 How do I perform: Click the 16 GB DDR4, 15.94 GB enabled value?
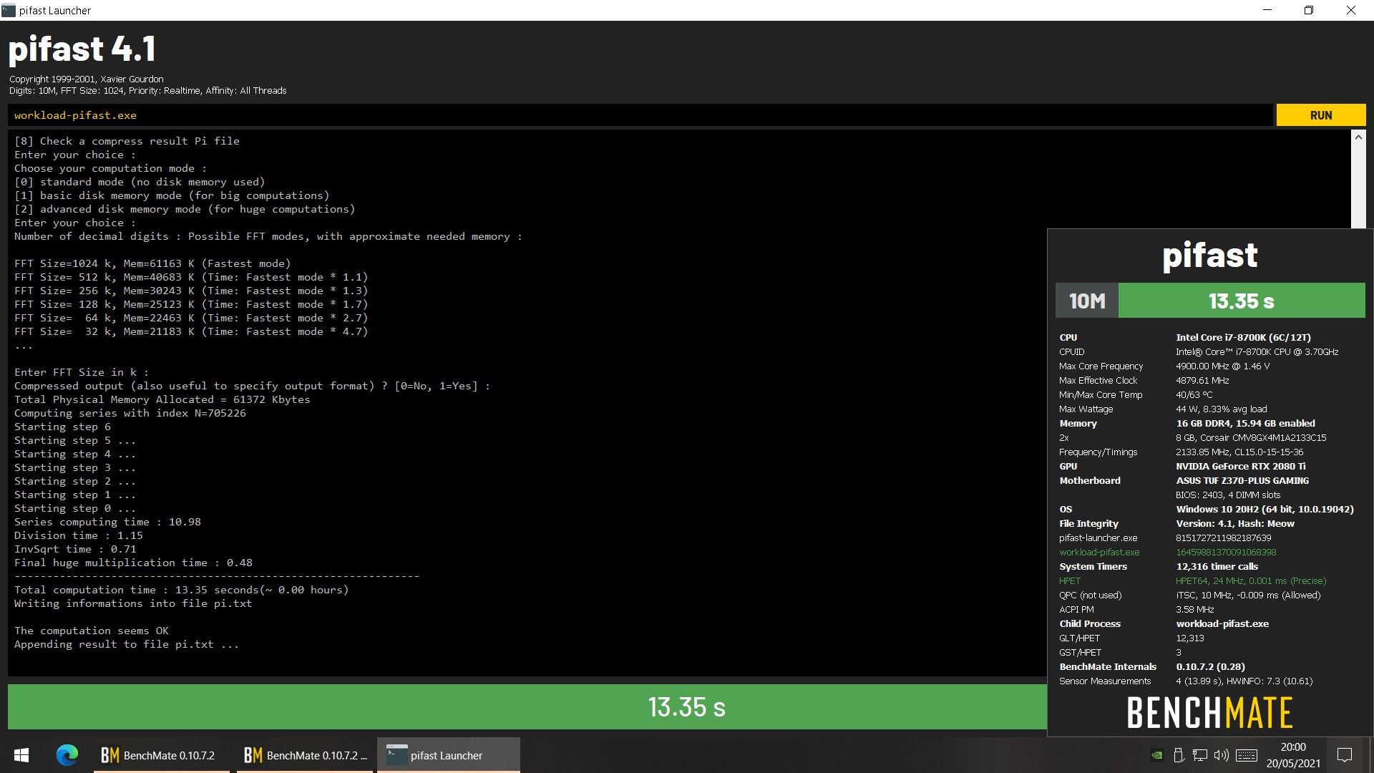(x=1245, y=423)
